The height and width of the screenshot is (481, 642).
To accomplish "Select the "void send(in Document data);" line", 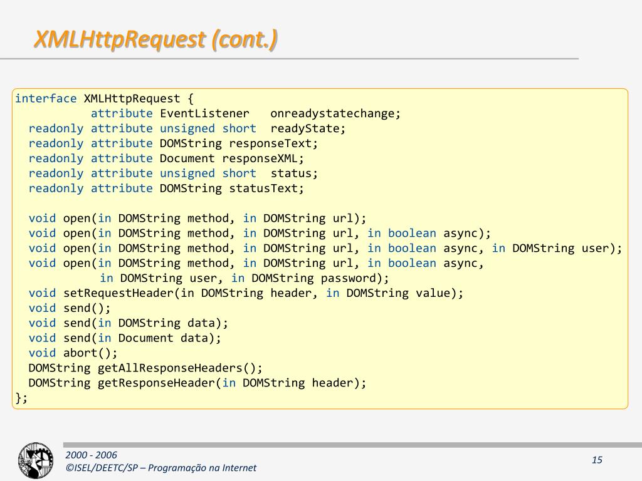I will [125, 338].
